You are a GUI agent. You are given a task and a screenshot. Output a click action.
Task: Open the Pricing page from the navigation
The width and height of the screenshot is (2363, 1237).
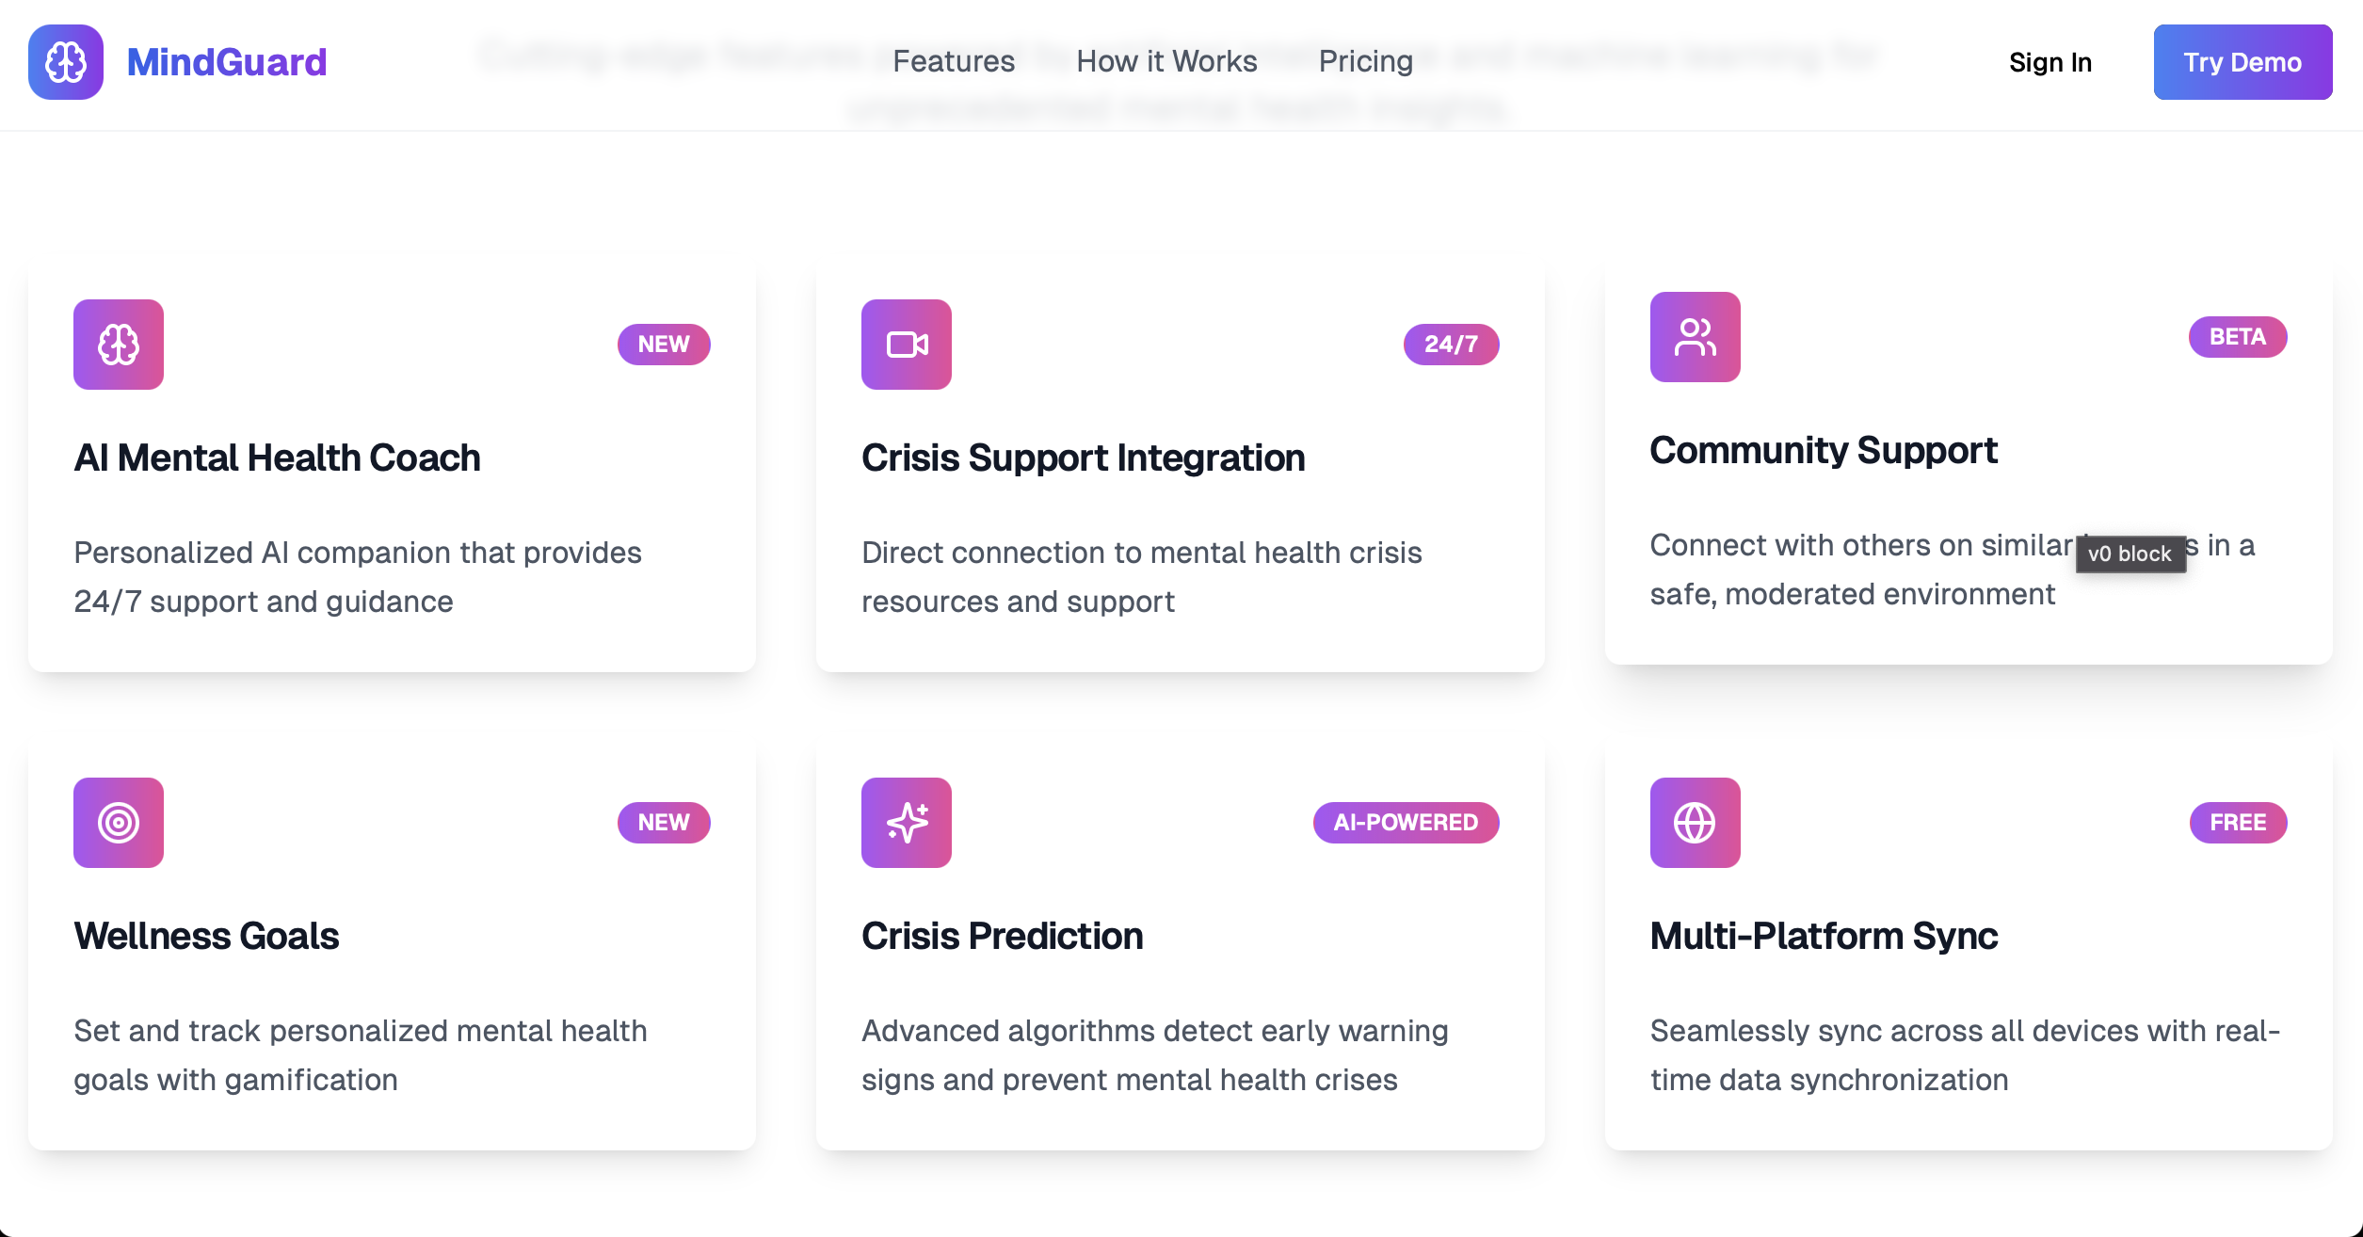[1365, 61]
